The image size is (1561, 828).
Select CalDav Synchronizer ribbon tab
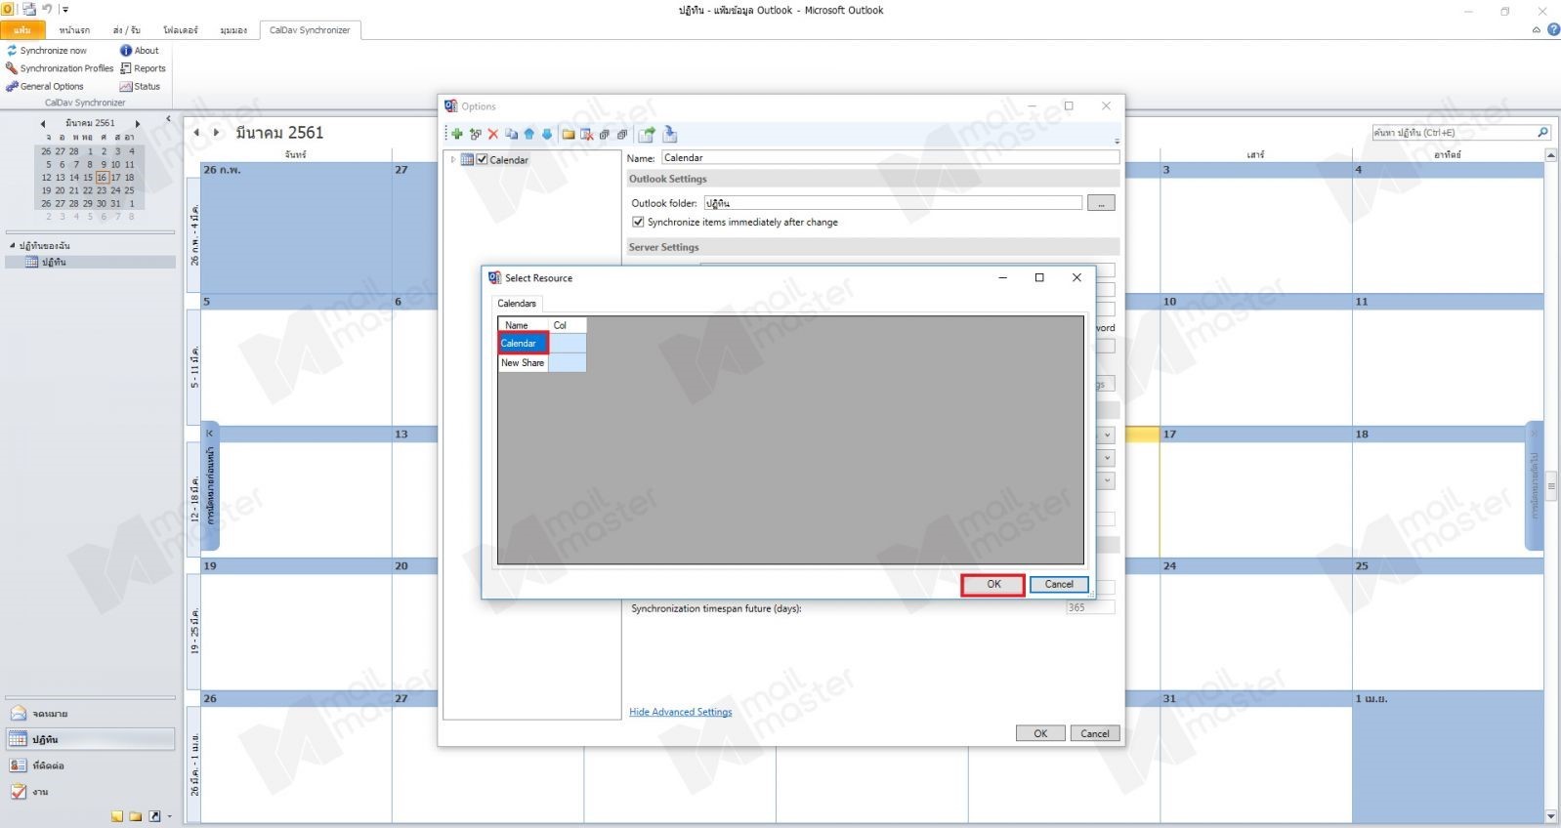tap(310, 30)
